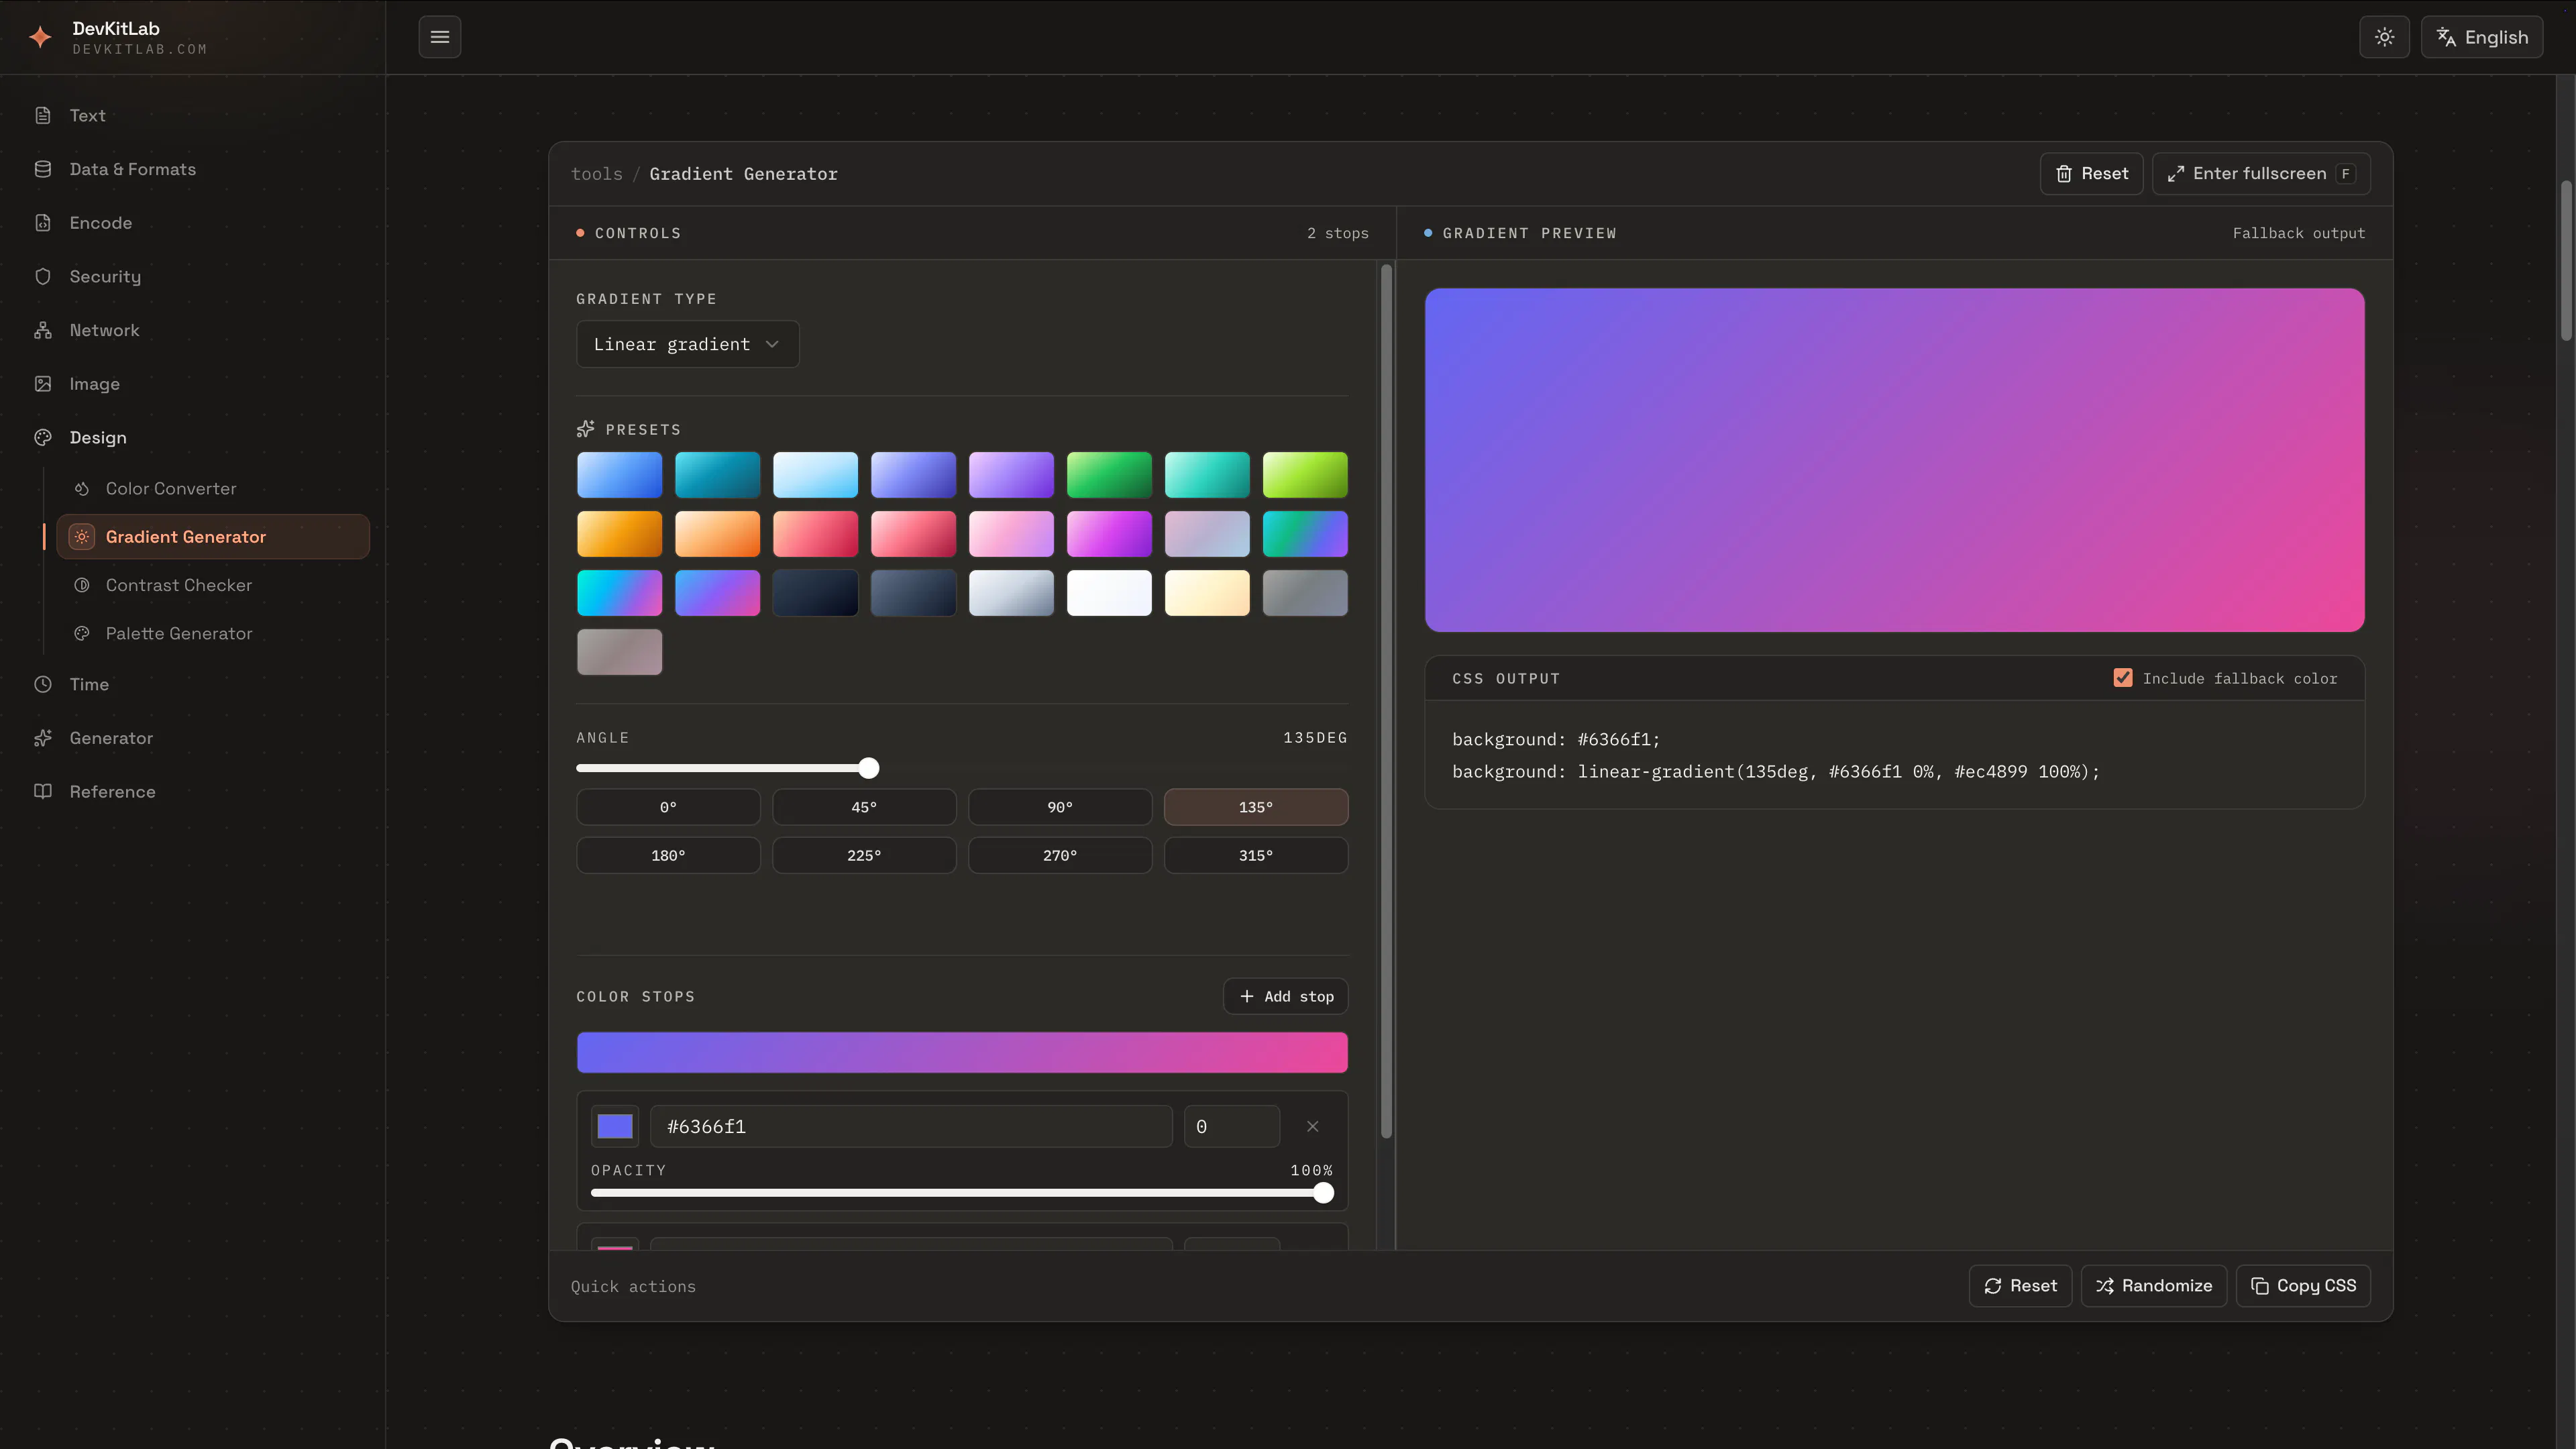Image resolution: width=2576 pixels, height=1449 pixels.
Task: Set the angle to 45°
Action: [864, 807]
